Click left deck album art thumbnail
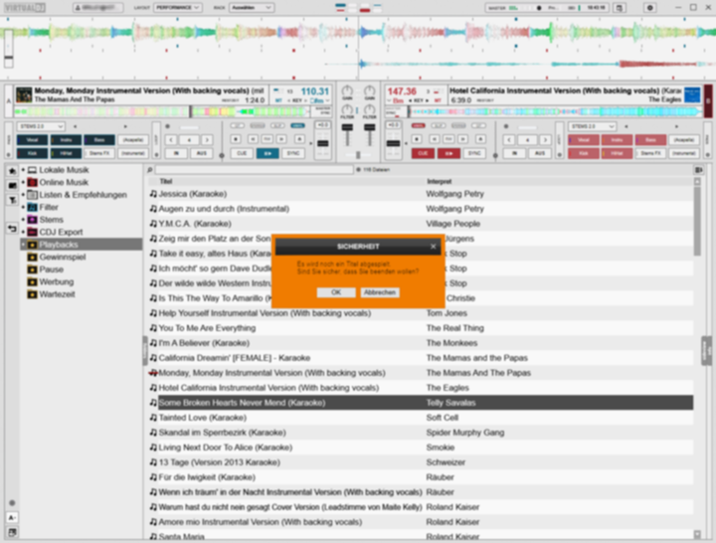 24,94
